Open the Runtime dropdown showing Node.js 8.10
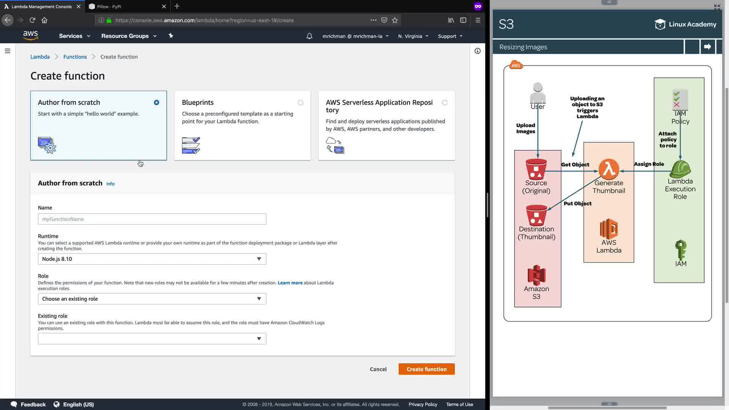Screen dimensions: 729x410 152,259
